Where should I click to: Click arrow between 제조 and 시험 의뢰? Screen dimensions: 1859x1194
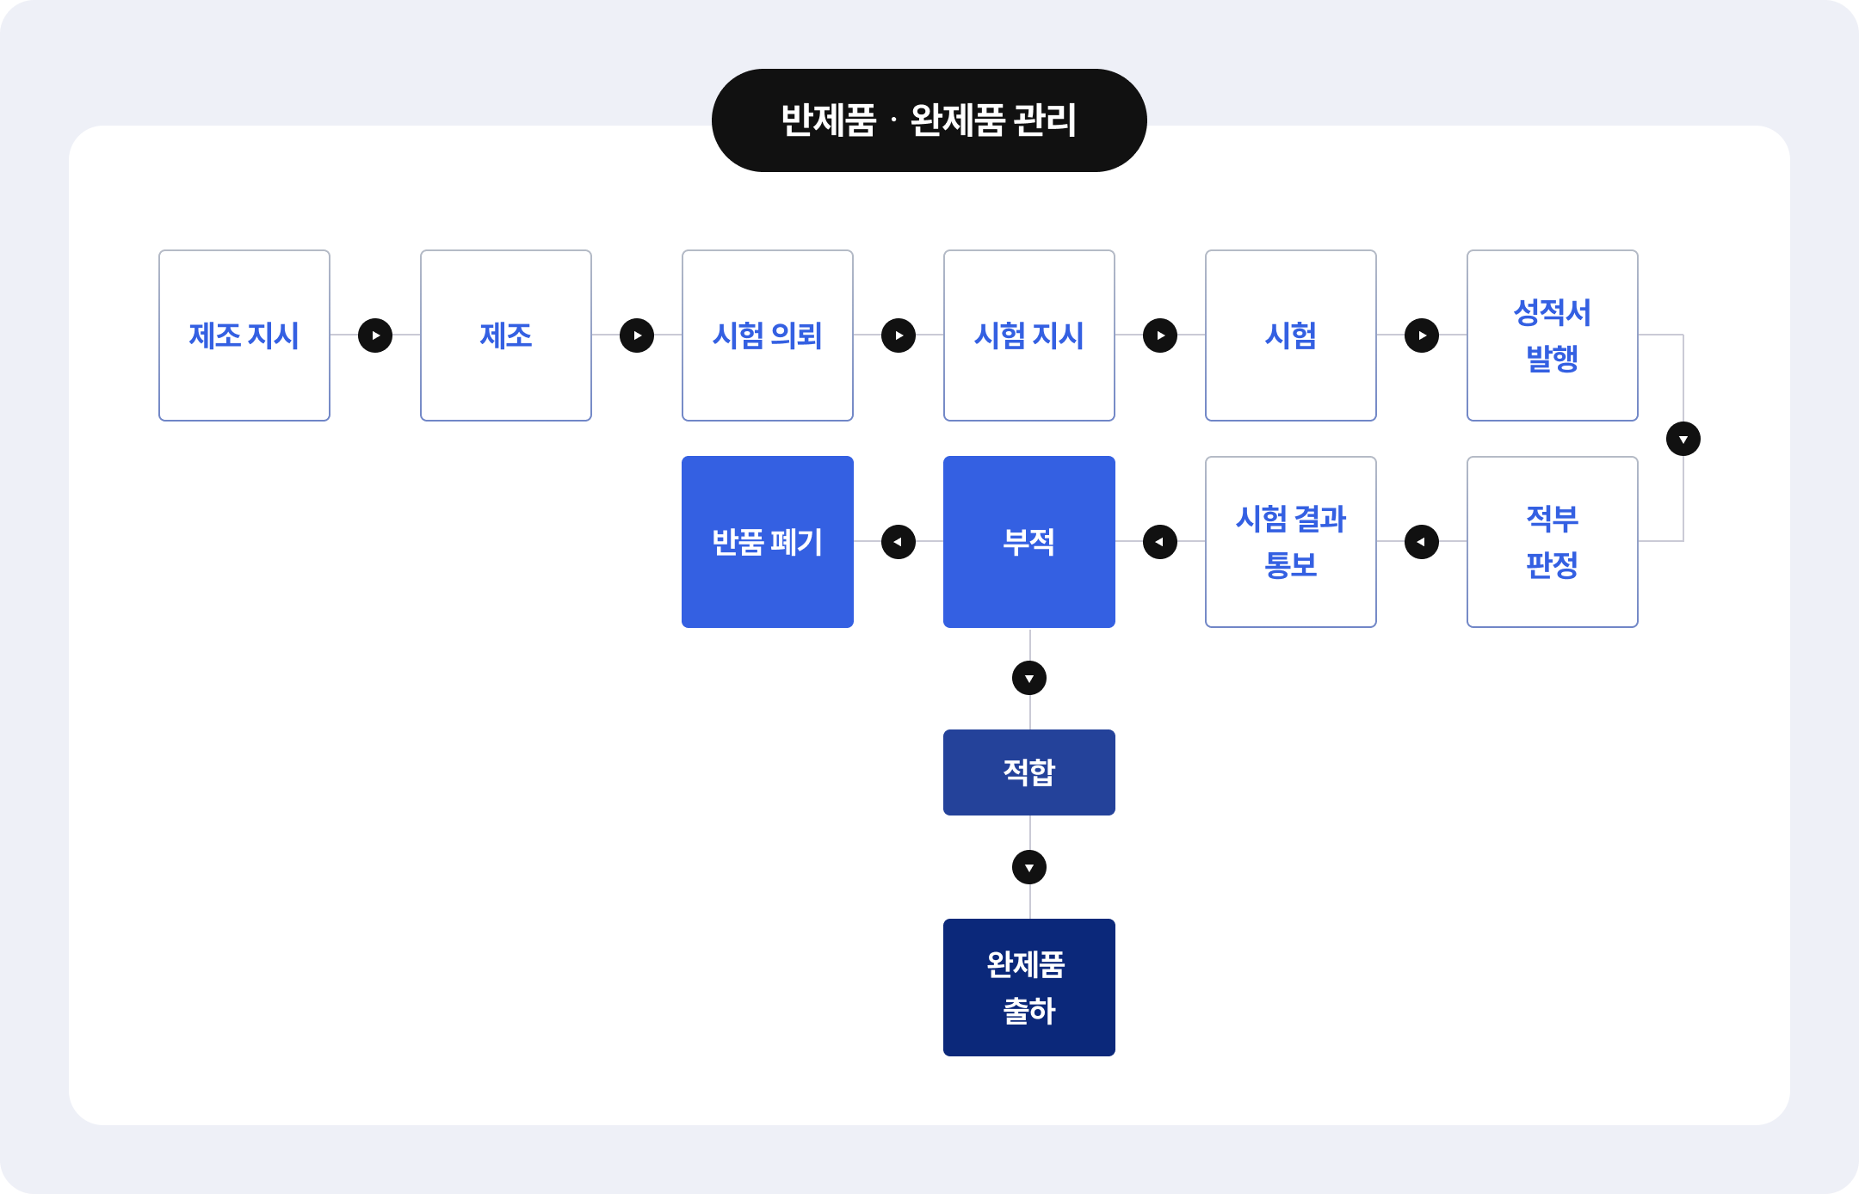click(637, 335)
